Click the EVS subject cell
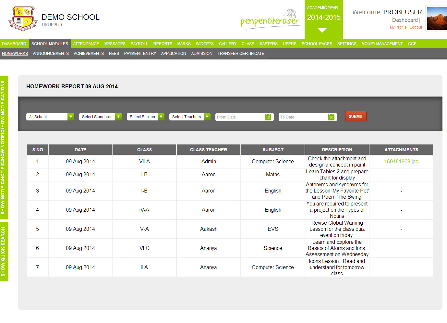The height and width of the screenshot is (323, 447). 273,229
